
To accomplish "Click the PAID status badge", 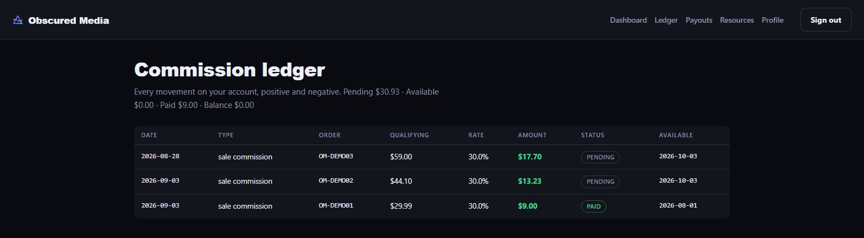I will 594,206.
